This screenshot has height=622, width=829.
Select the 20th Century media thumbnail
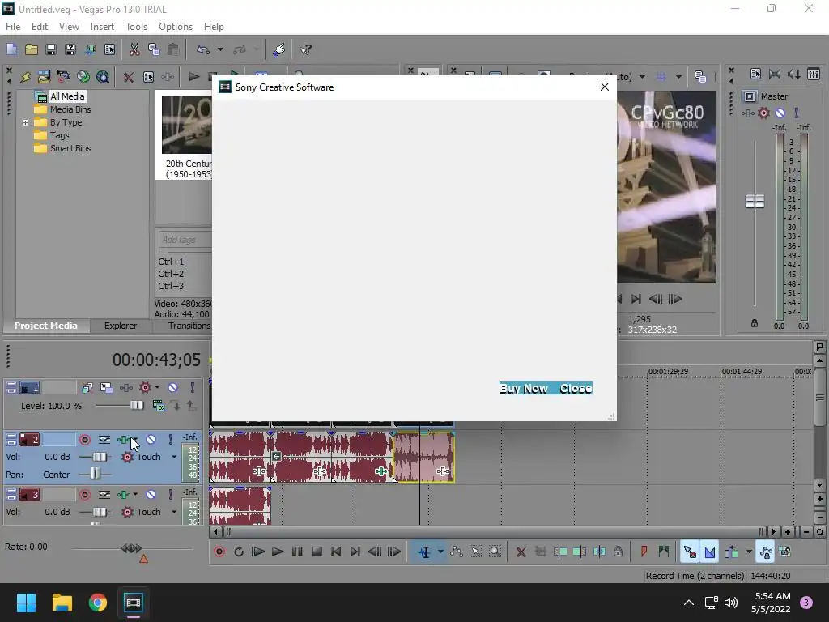(187, 125)
